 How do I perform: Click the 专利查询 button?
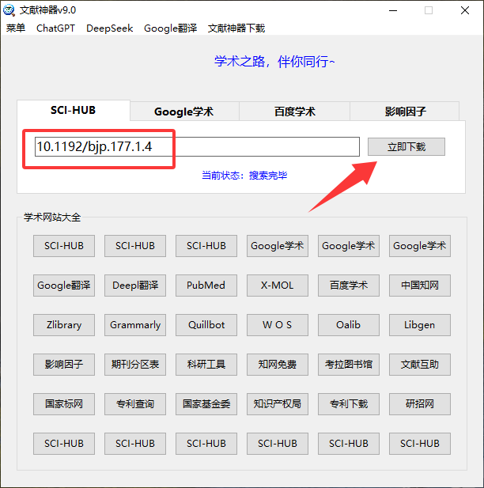(x=135, y=404)
